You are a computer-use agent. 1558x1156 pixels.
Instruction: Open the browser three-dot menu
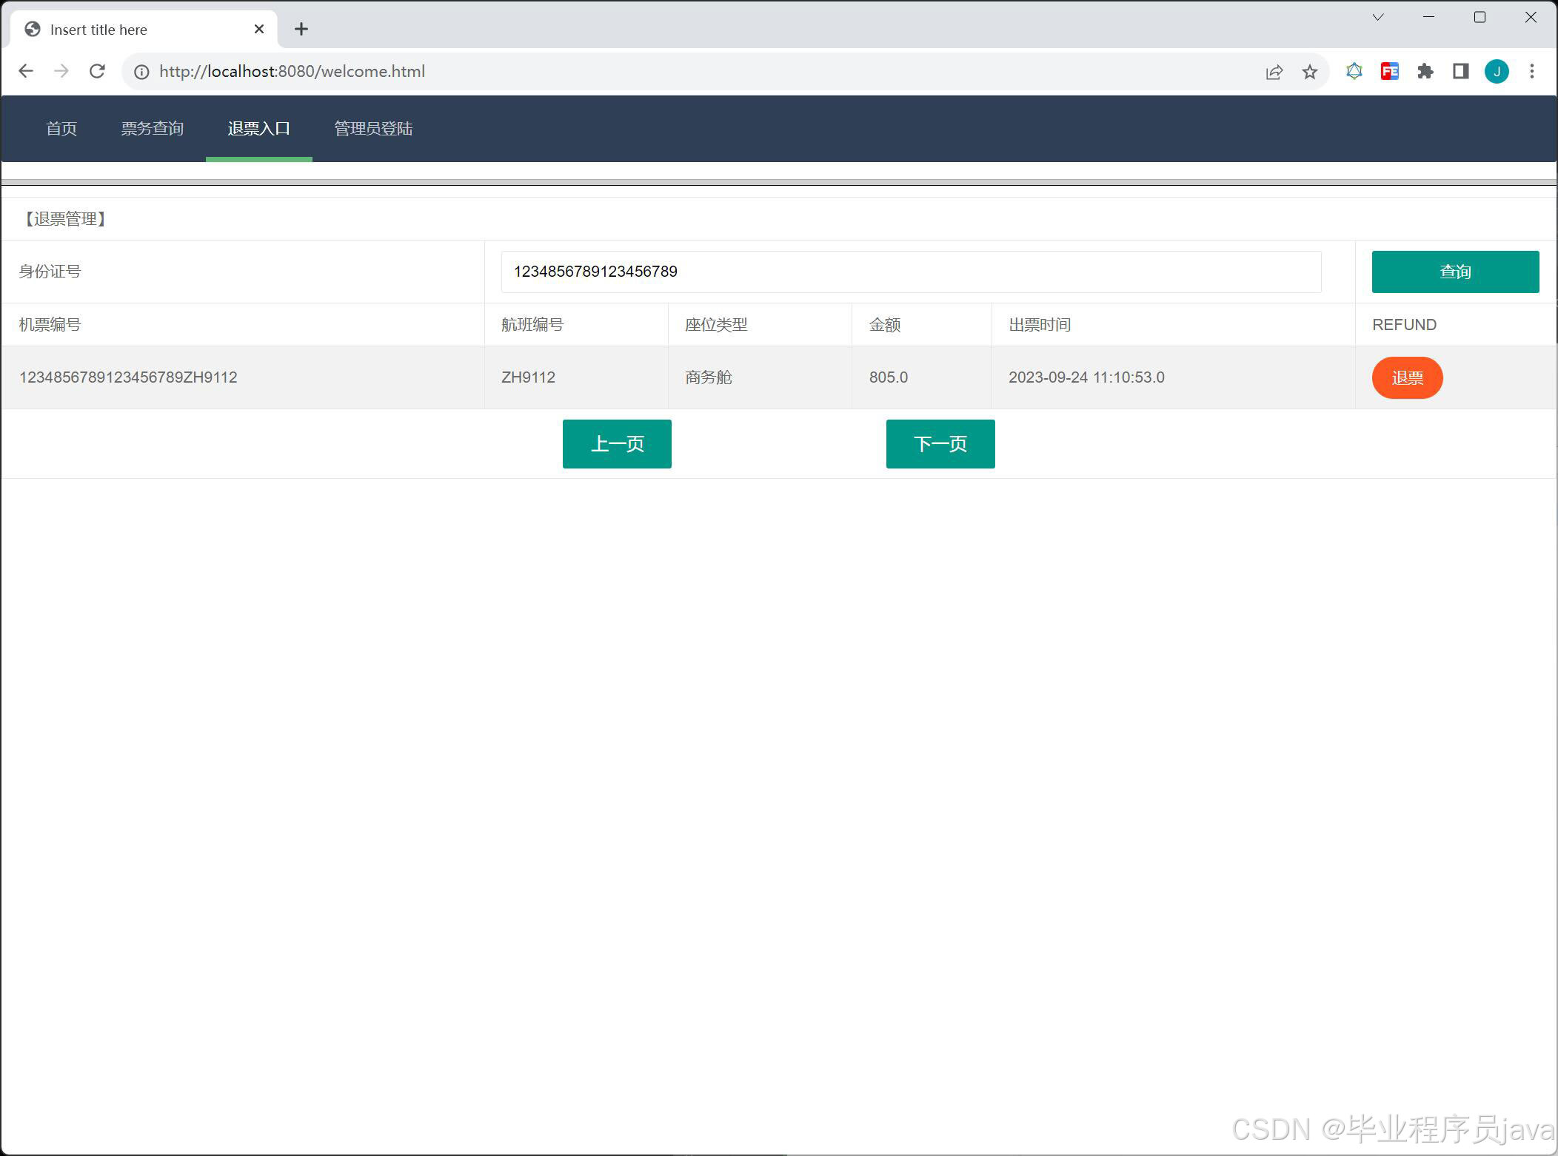(1531, 71)
